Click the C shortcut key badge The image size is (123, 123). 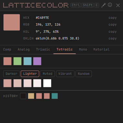coord(97,5)
